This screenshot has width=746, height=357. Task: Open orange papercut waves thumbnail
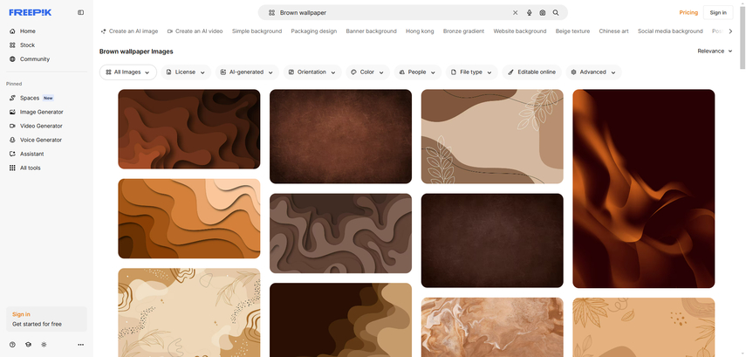point(188,218)
